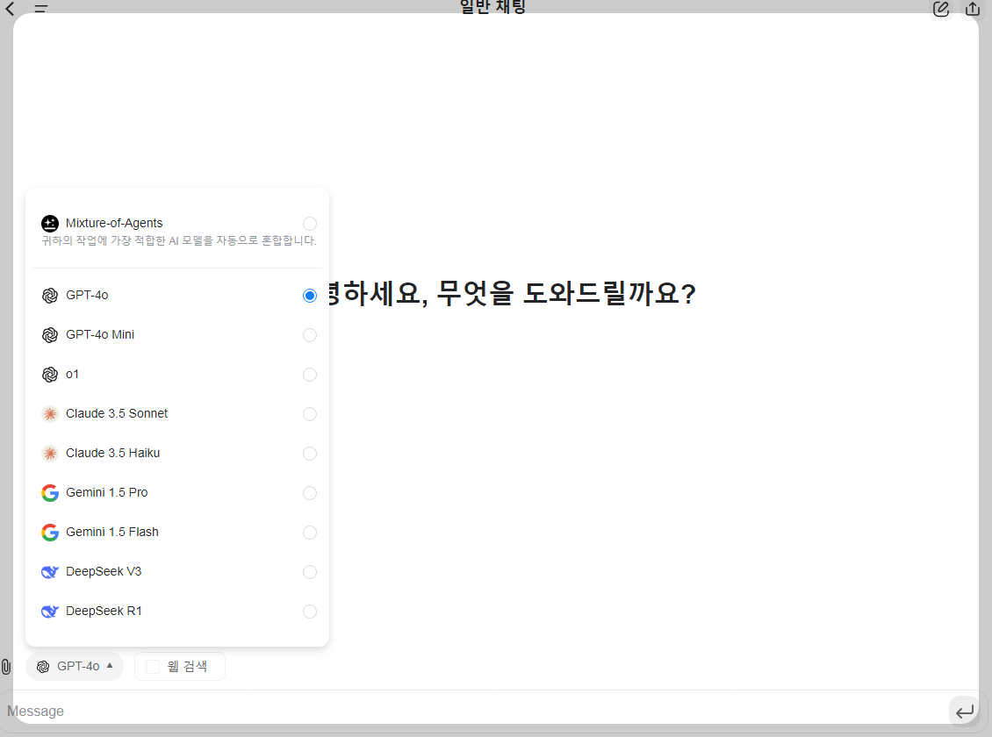The height and width of the screenshot is (737, 992).
Task: Click the GPT-4o label in model list
Action: (x=87, y=295)
